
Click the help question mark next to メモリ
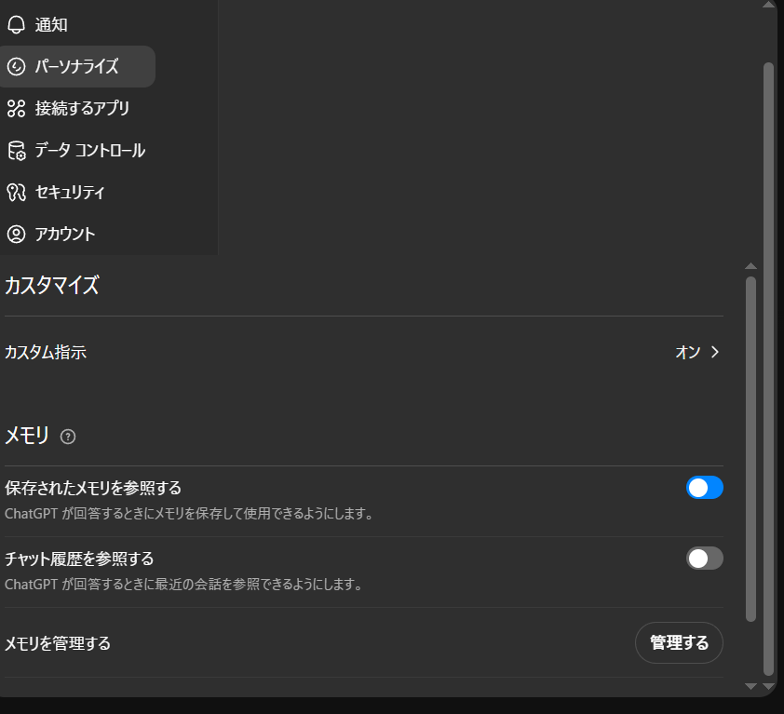[67, 437]
